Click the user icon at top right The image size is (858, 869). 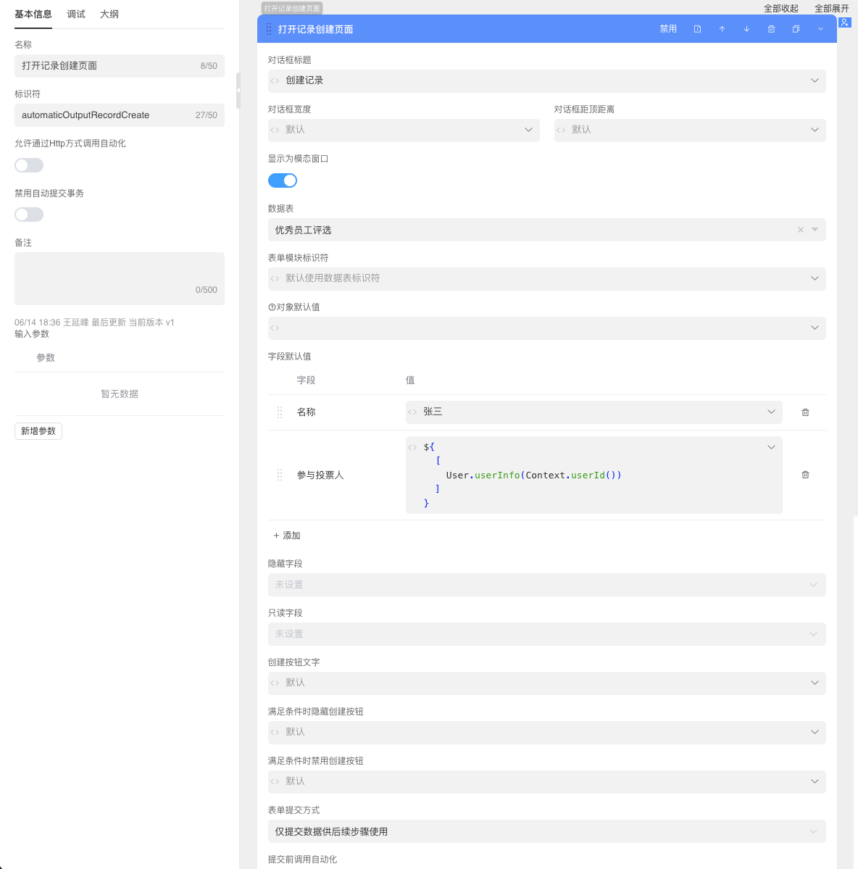[845, 22]
